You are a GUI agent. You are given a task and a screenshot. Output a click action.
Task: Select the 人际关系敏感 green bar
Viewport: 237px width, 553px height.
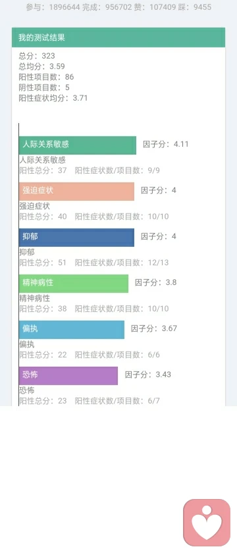pos(78,145)
